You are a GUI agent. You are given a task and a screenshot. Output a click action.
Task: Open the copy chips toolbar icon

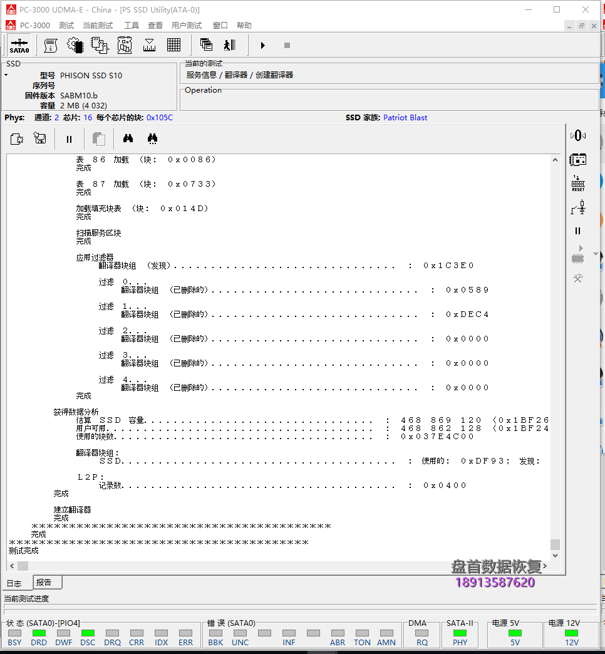(x=100, y=46)
